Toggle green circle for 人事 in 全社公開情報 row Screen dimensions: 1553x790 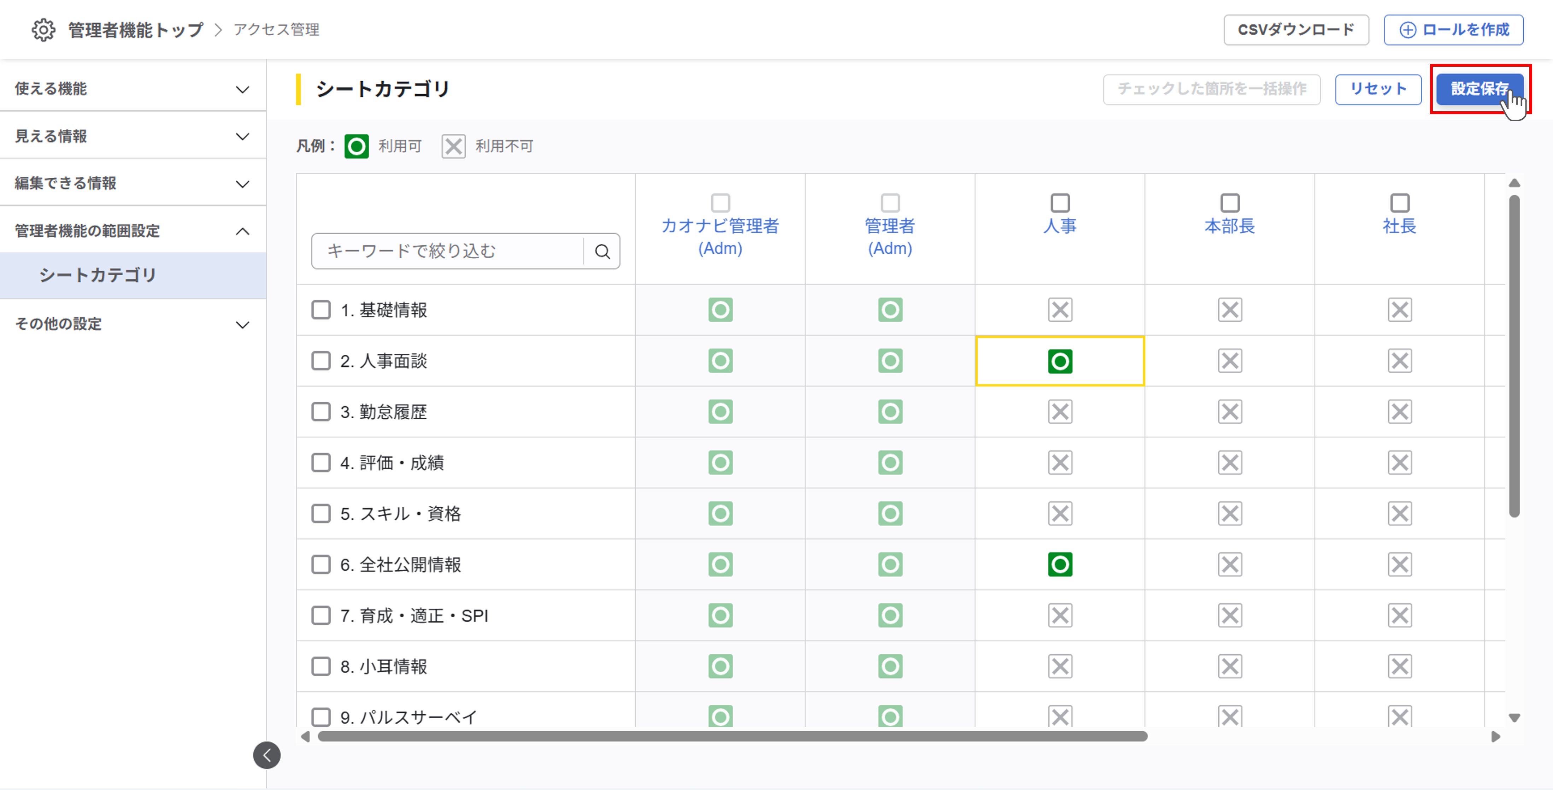[1060, 565]
